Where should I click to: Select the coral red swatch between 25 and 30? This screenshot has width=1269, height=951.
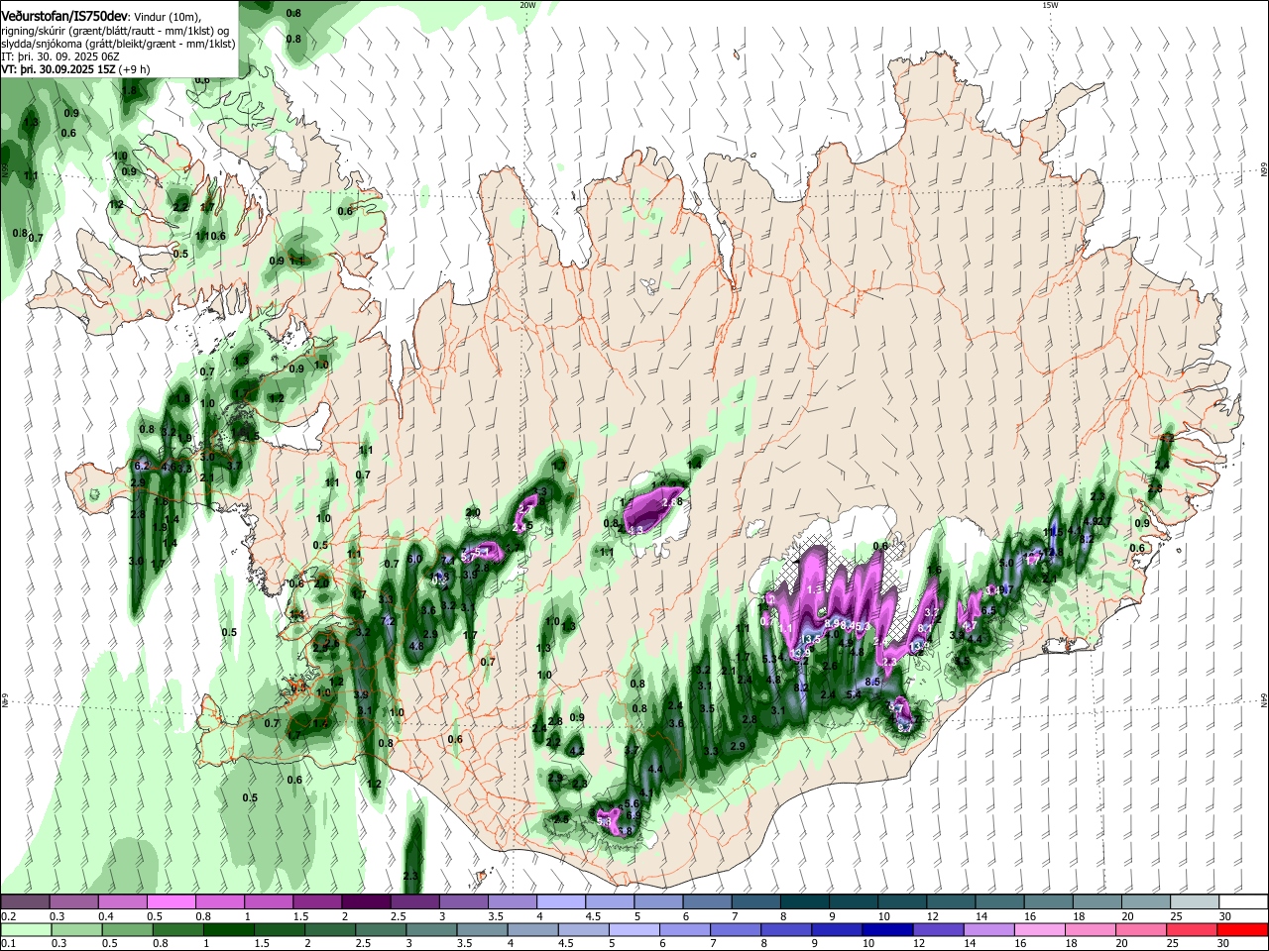[1190, 930]
